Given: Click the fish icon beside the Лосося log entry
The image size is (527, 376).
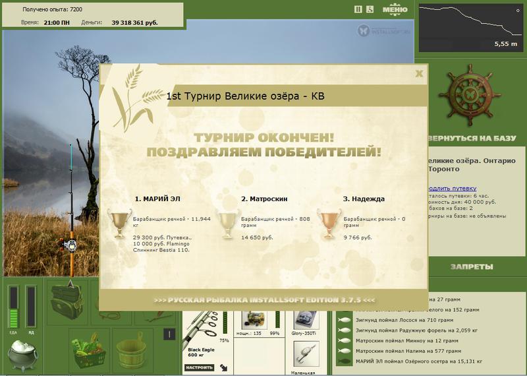Looking at the screenshot, I should (345, 320).
